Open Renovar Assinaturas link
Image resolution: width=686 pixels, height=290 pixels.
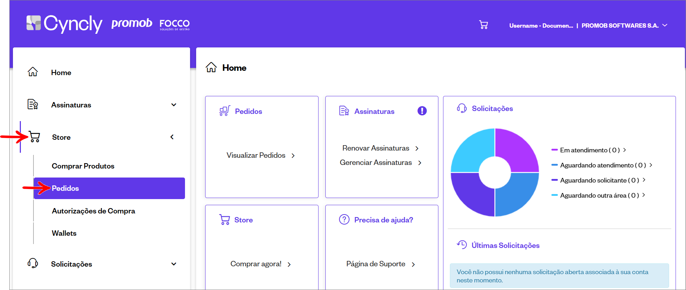tap(376, 148)
